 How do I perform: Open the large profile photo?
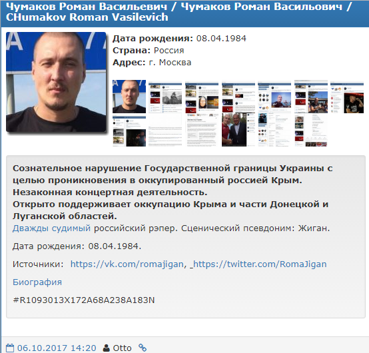[x=56, y=82]
